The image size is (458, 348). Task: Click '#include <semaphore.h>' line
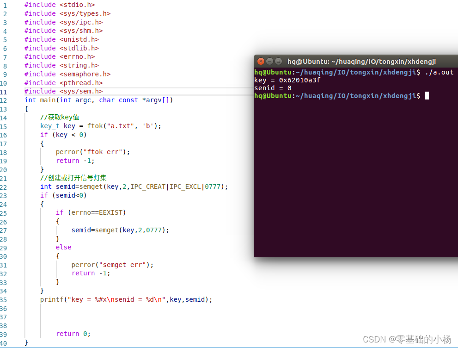click(67, 74)
